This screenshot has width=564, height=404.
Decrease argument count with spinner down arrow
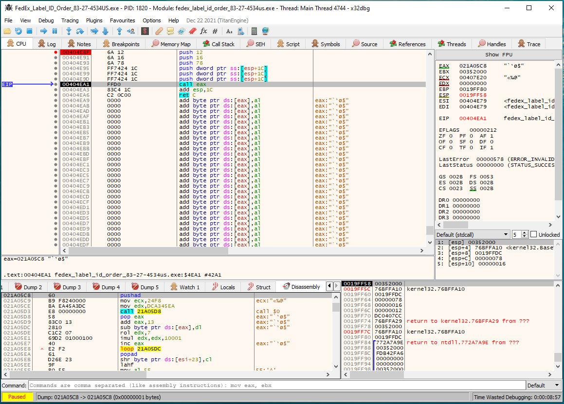(x=525, y=236)
